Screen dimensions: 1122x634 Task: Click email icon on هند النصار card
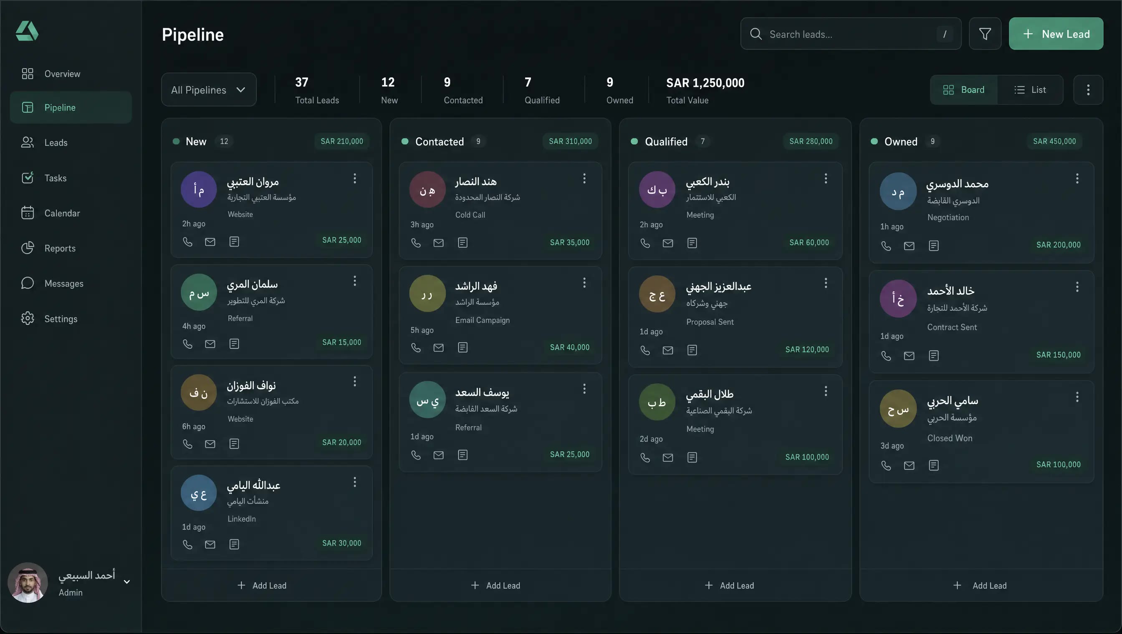[438, 243]
